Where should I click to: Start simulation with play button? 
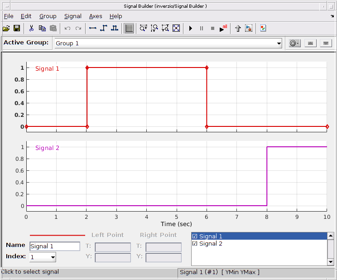(x=190, y=29)
